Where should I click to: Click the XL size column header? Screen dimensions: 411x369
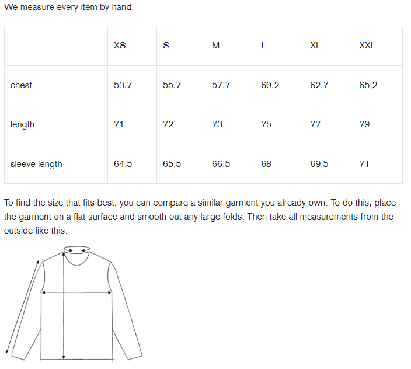(x=315, y=46)
